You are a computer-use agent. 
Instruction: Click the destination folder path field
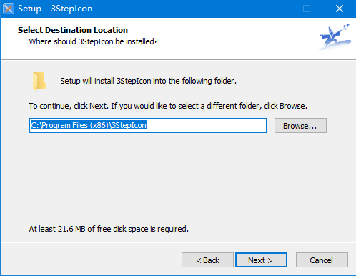[148, 125]
